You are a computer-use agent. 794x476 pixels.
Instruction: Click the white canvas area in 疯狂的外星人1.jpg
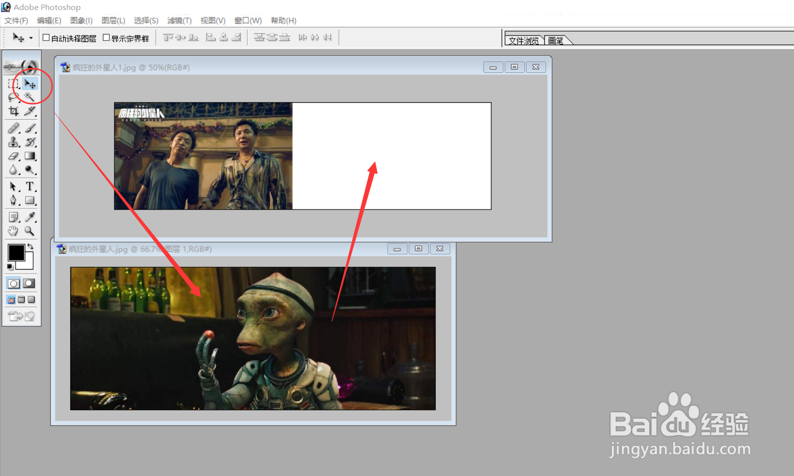(392, 156)
